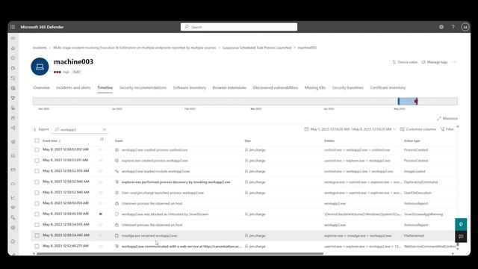The width and height of the screenshot is (478, 269).
Task: Click shield icon beside 'blocked as Untrusted by SmartScreen'
Action: [x=117, y=214]
